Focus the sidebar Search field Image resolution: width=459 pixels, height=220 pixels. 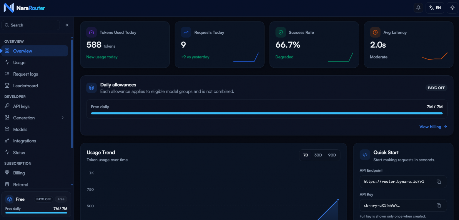(31, 25)
